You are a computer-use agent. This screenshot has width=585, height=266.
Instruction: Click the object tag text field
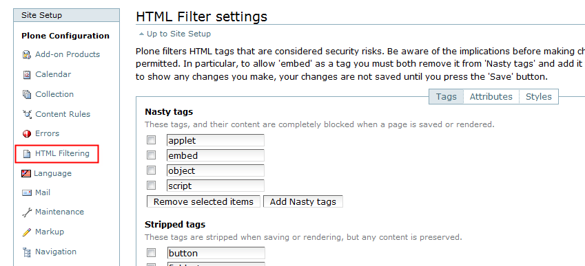click(x=216, y=170)
